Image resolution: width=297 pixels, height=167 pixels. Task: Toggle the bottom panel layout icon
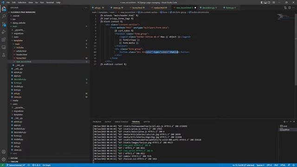265,2
